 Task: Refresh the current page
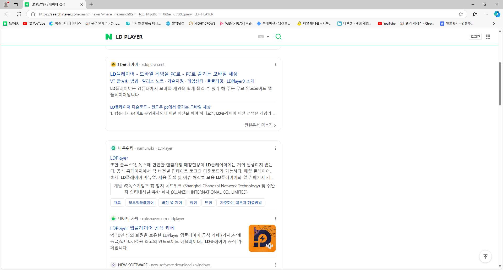19,14
